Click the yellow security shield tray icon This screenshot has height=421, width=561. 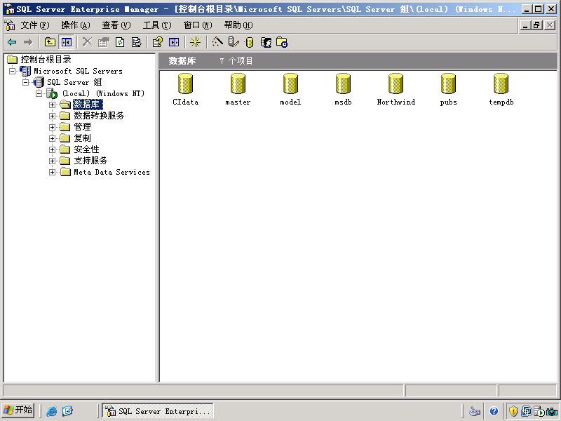tap(513, 411)
